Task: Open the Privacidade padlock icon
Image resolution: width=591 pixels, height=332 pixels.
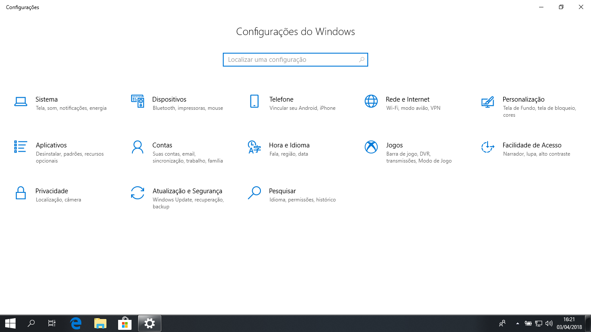Action: pos(21,193)
